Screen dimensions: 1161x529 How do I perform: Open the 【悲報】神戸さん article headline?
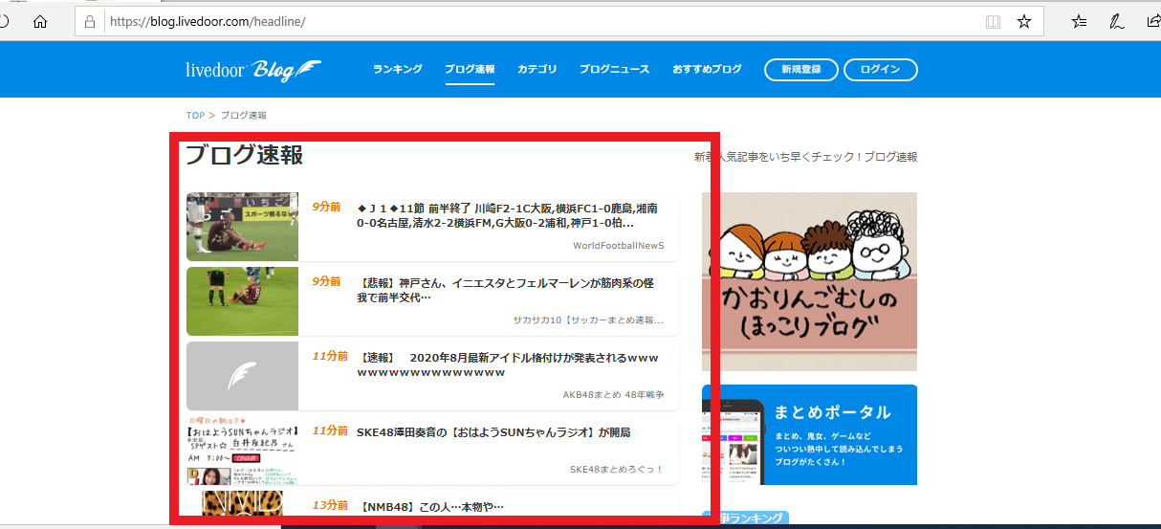tap(505, 290)
